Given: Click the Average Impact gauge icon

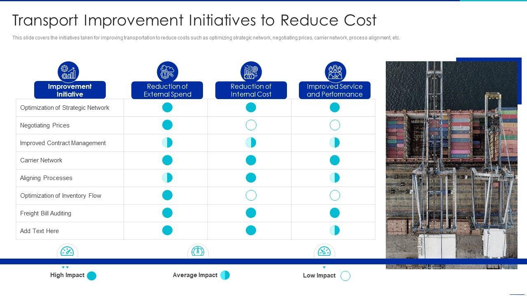Looking at the screenshot, I should tap(198, 252).
